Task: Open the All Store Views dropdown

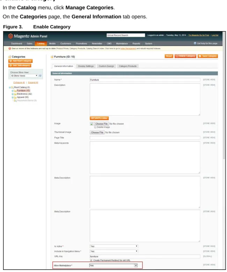Action: [x=24, y=76]
